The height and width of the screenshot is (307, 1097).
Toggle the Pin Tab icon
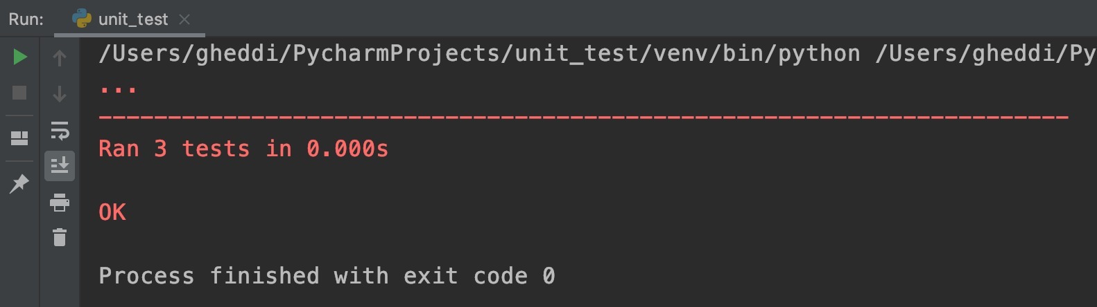point(19,183)
